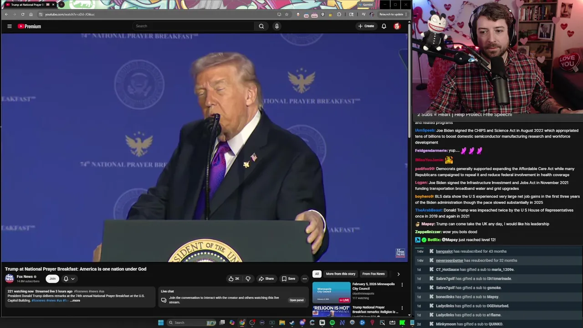Select CT_HotSauce gifted sub row
The height and width of the screenshot is (328, 583).
[x=499, y=270]
